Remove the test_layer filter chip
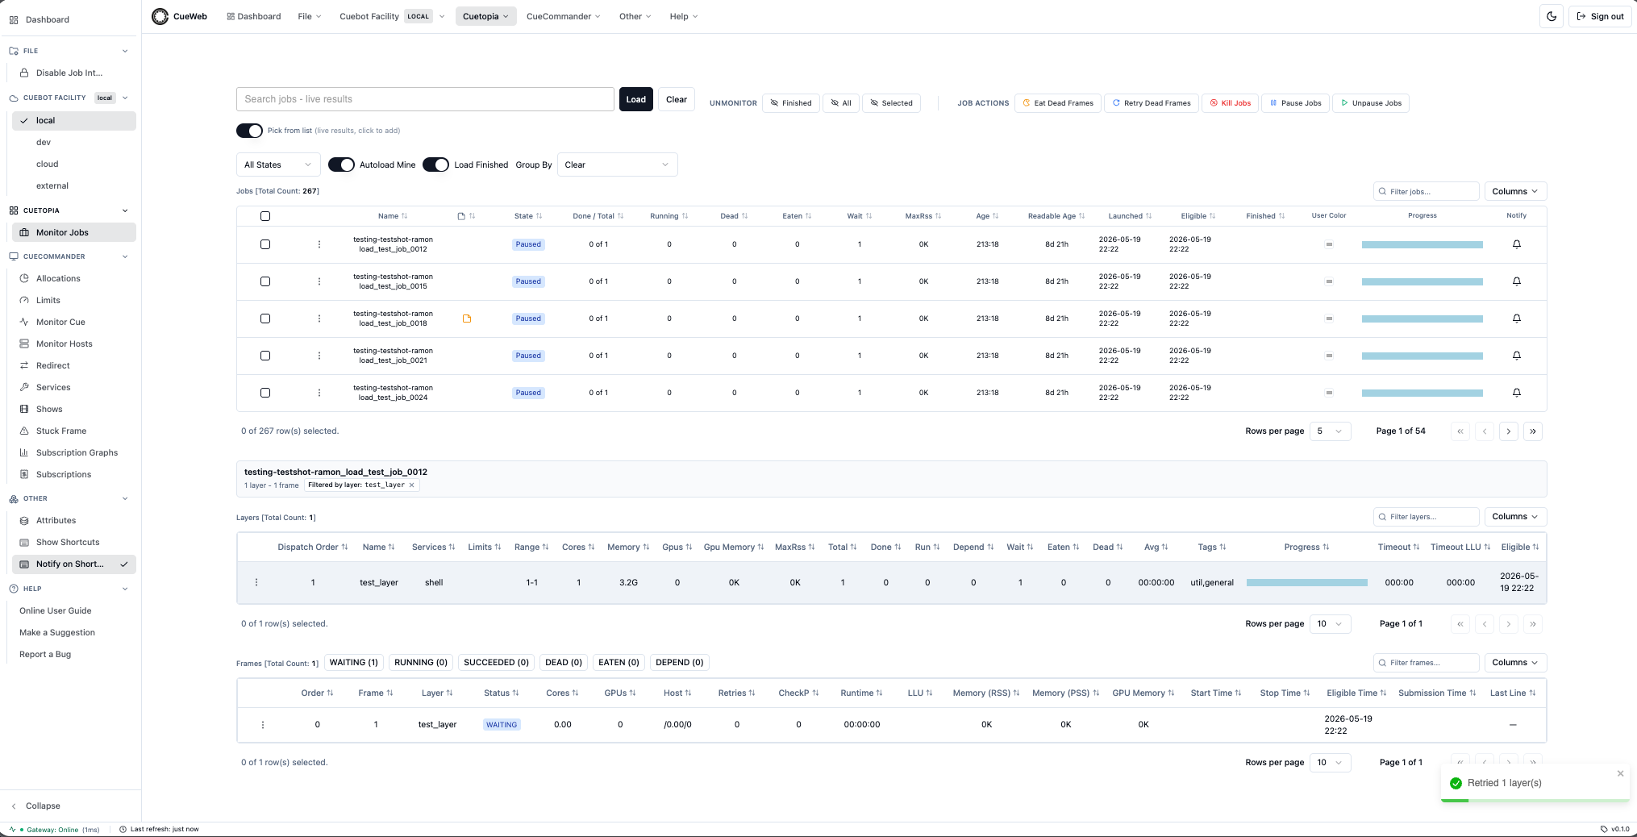Image resolution: width=1637 pixels, height=837 pixels. (x=411, y=485)
